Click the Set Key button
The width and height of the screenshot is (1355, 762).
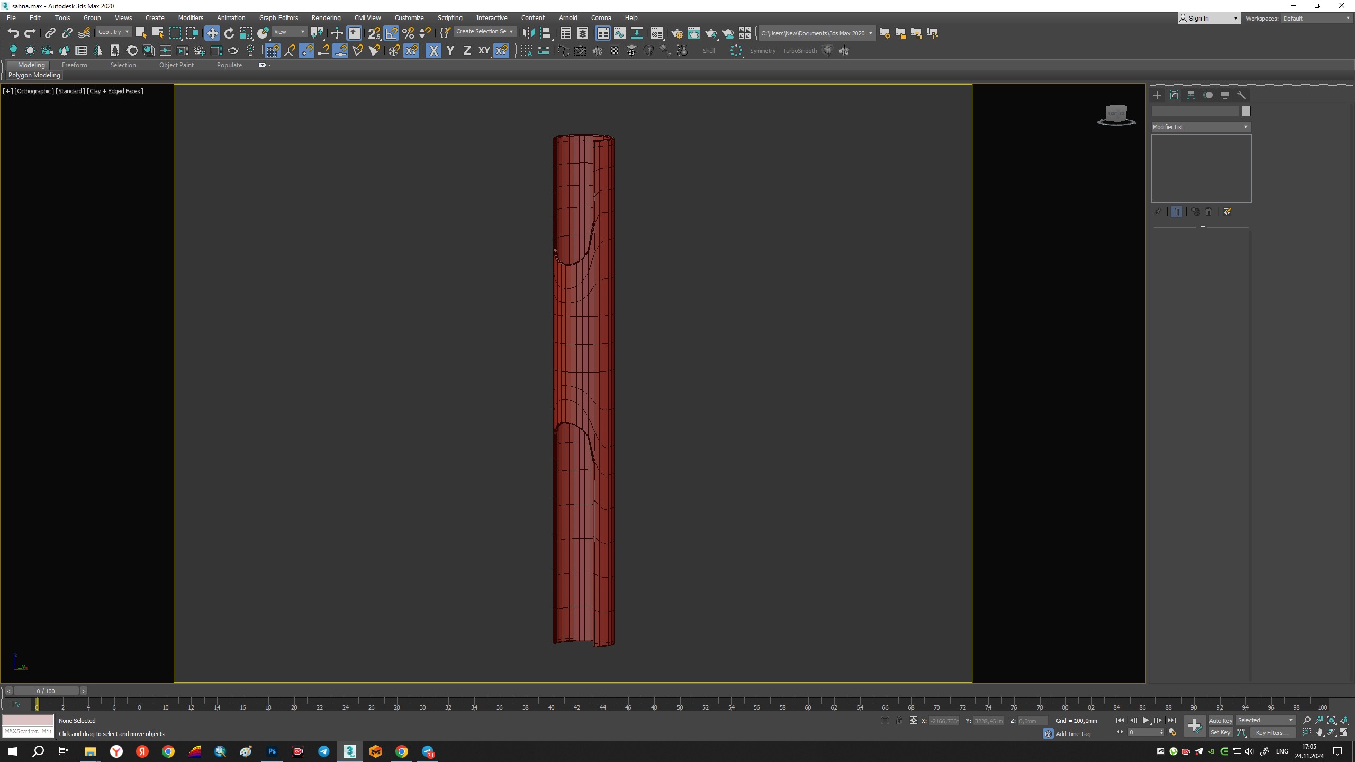coord(1220,733)
